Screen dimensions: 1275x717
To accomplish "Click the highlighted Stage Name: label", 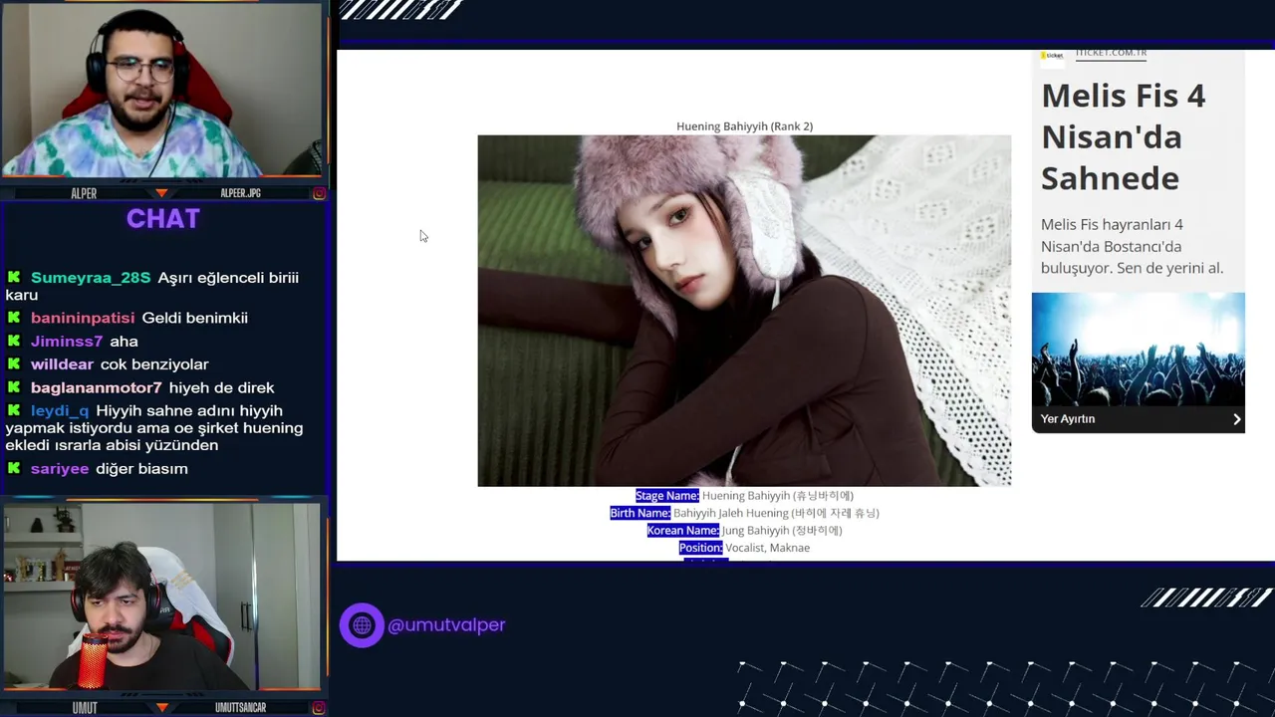I will pyautogui.click(x=667, y=496).
